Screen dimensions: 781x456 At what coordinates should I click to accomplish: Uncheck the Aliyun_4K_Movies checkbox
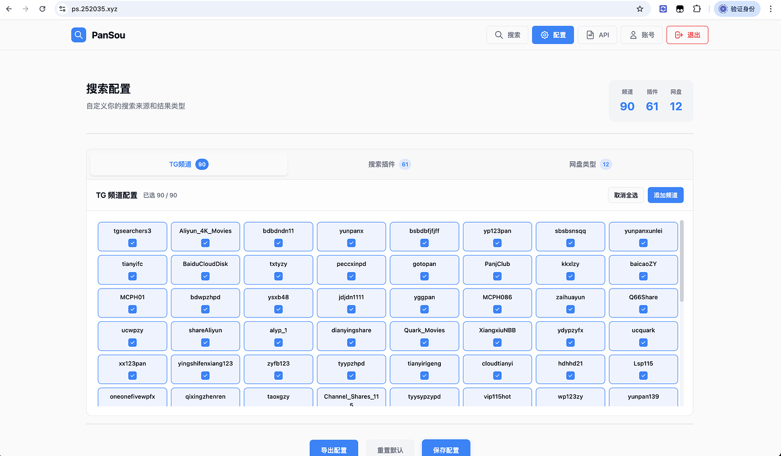[x=205, y=243]
